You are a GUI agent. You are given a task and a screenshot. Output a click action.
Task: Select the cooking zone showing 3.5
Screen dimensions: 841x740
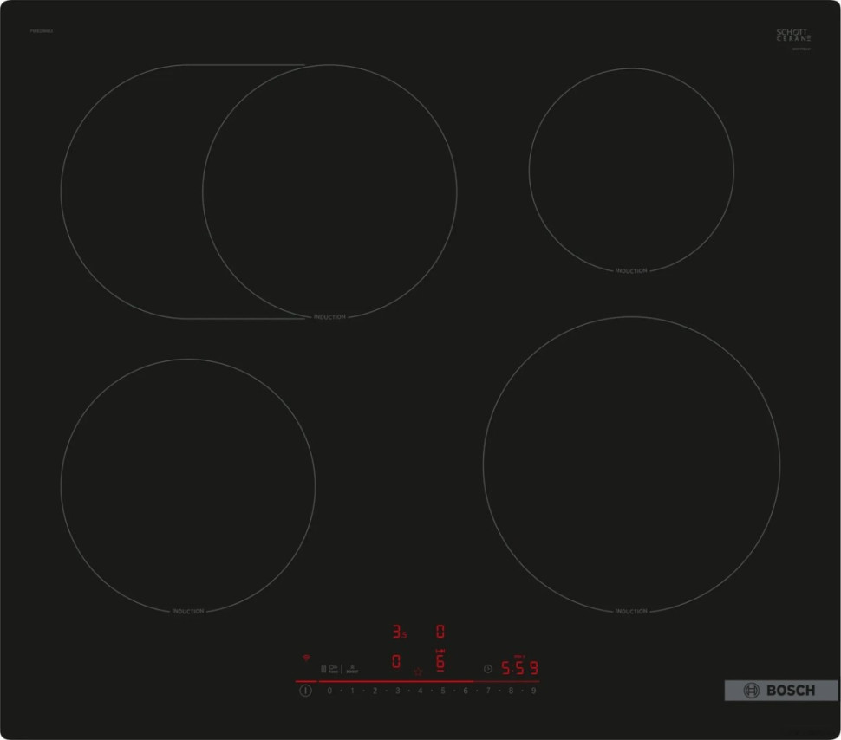399,632
